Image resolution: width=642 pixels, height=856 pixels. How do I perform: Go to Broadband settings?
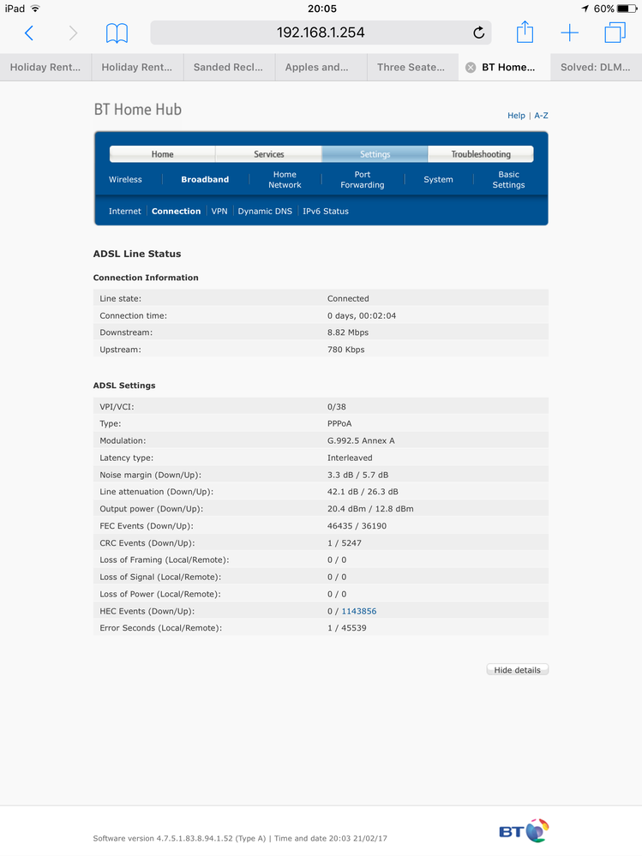[205, 180]
